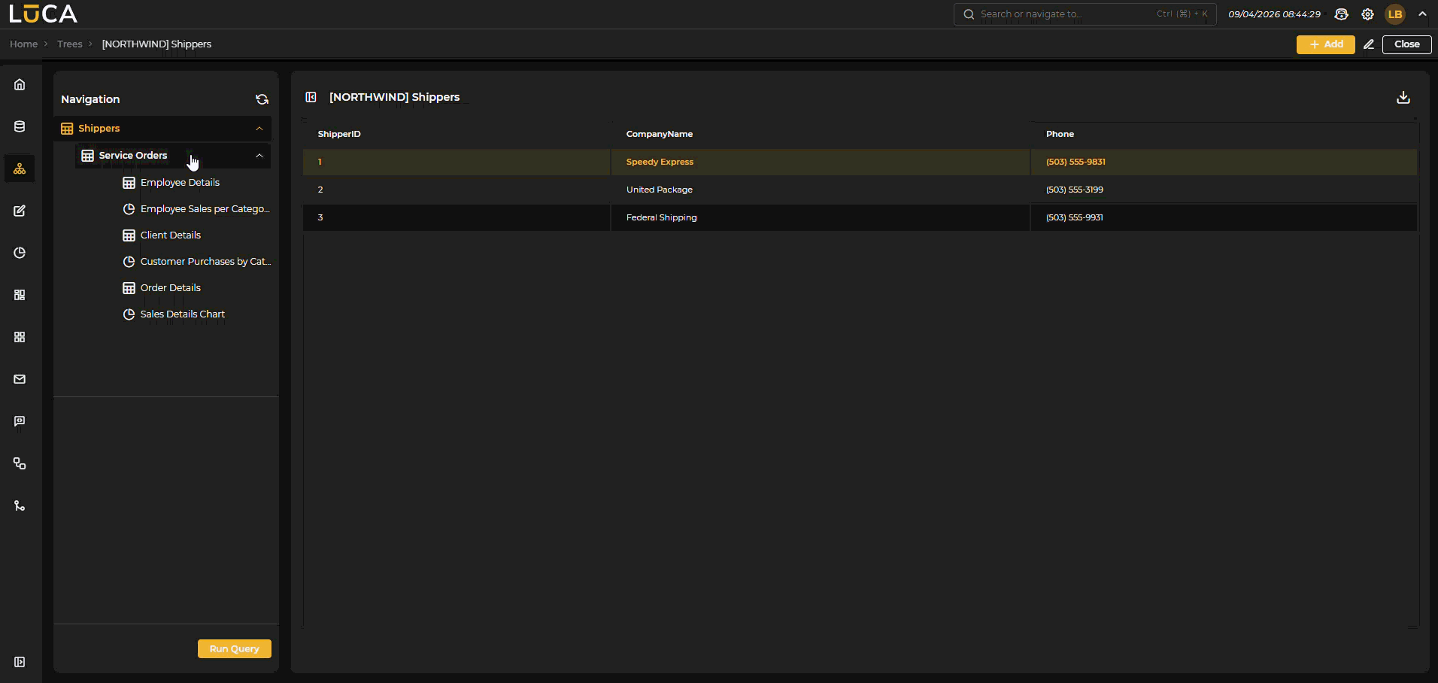Open the database icon in the sidebar
The width and height of the screenshot is (1438, 683).
pos(20,126)
